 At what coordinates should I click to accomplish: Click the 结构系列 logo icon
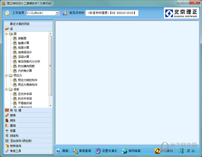coord(157,151)
